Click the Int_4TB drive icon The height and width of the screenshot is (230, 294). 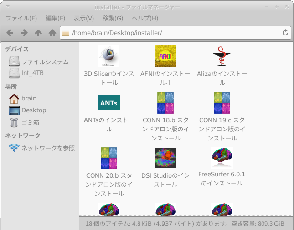coord(14,73)
